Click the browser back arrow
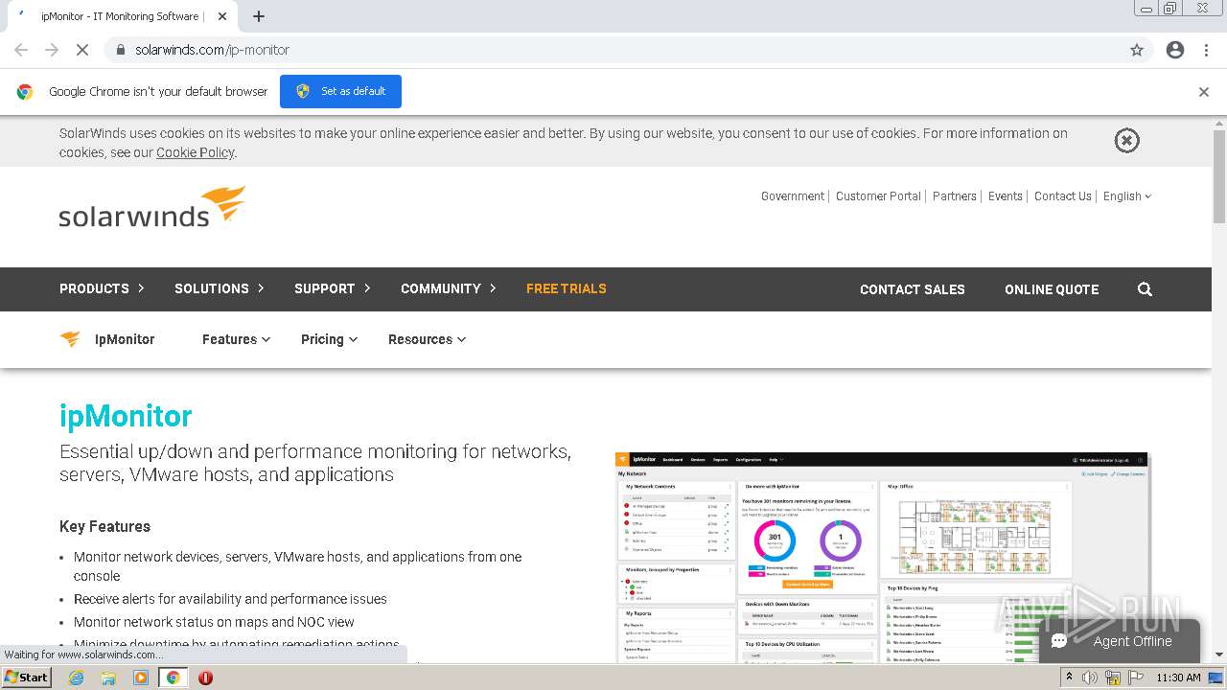 click(21, 50)
